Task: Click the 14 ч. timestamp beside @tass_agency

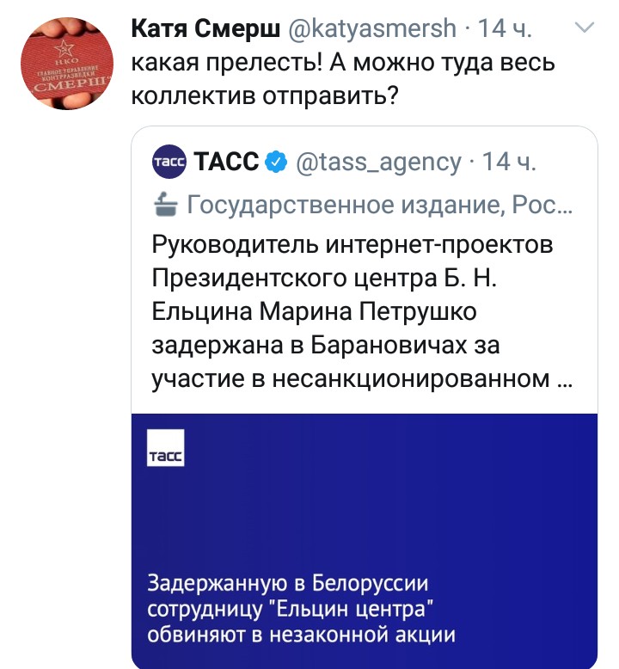Action: [x=511, y=161]
